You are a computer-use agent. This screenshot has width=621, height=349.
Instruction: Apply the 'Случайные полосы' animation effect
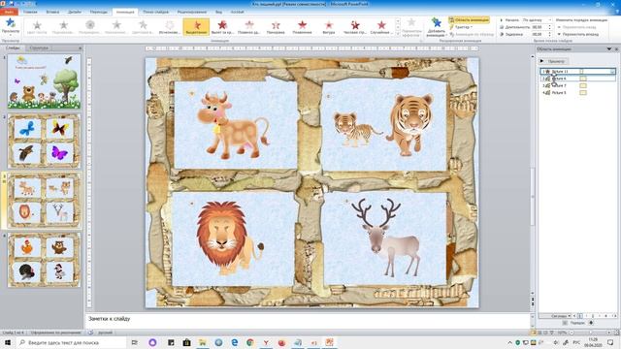pyautogui.click(x=381, y=27)
